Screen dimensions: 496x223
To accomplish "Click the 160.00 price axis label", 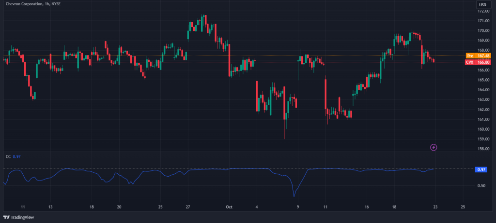I will 483,129.
